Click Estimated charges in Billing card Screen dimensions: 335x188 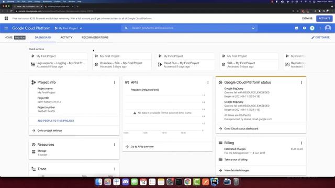tap(235, 149)
